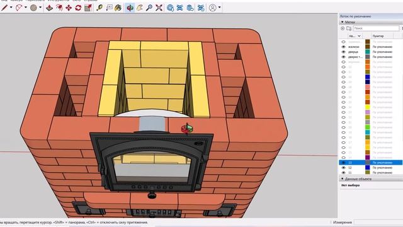Click the name column sort chevron
403x227 pixels.
tap(359, 36)
